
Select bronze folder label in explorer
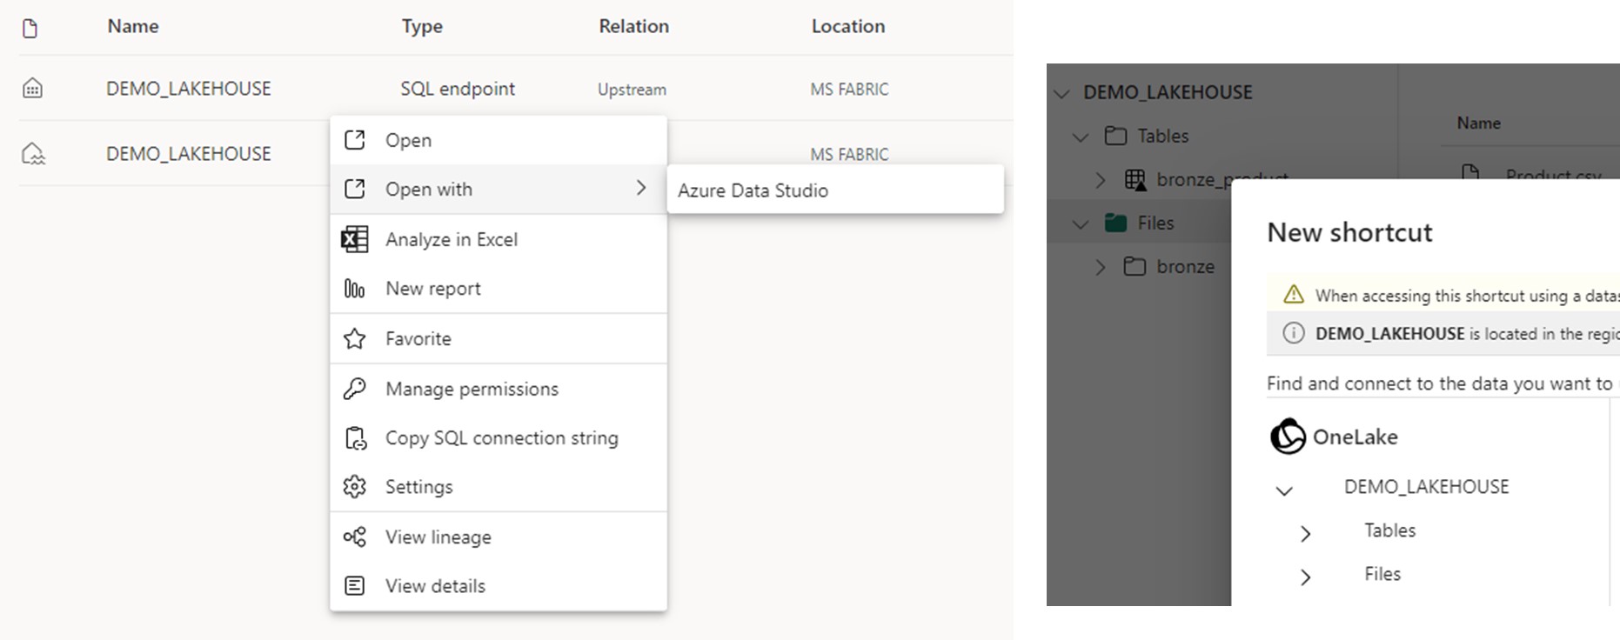pyautogui.click(x=1185, y=267)
